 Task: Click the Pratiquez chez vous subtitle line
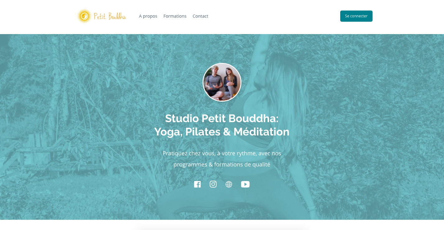(222, 153)
